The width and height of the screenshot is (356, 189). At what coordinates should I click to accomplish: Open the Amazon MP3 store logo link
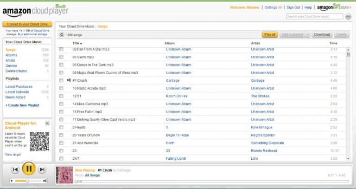pos(334,7)
